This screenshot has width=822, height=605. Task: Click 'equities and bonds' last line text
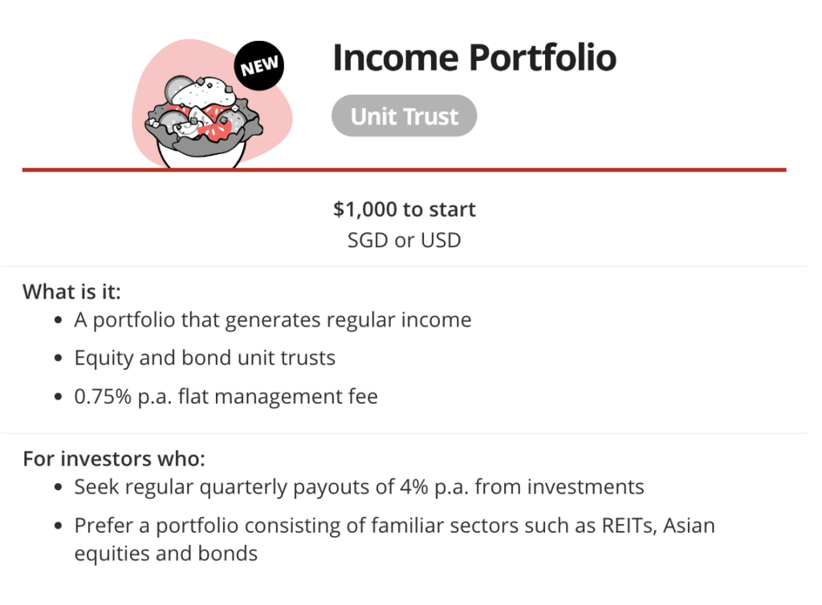pos(165,553)
